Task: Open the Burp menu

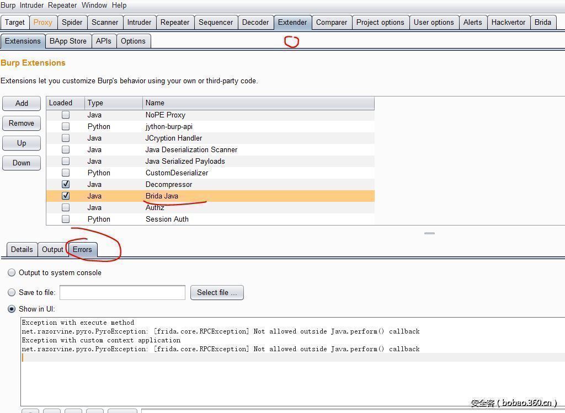Action: pyautogui.click(x=8, y=5)
